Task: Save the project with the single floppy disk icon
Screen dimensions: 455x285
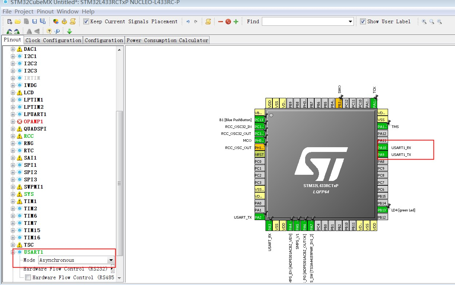Action: pos(34,22)
